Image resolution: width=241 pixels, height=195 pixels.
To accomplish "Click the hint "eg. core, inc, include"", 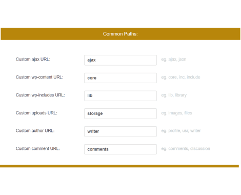I will 180,77.
